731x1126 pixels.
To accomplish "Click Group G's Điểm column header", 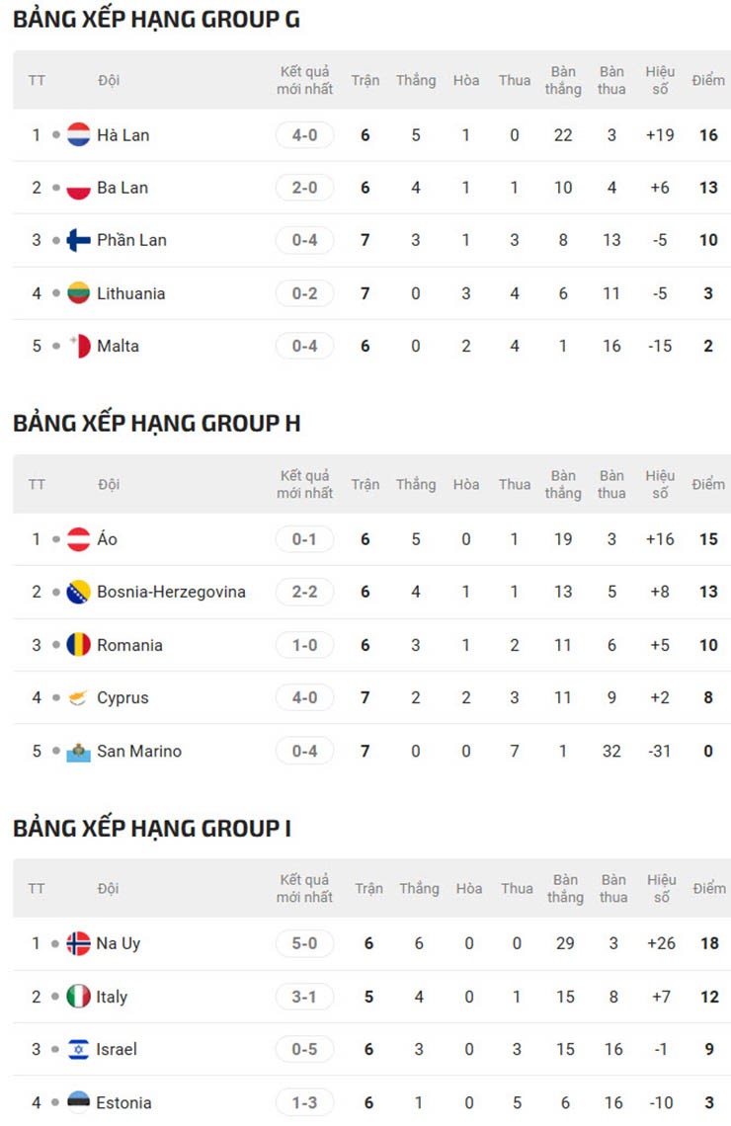I will (x=708, y=80).
